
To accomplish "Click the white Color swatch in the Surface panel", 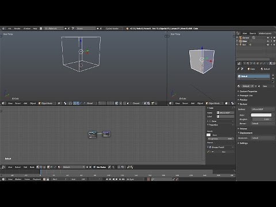I will point(261,115).
